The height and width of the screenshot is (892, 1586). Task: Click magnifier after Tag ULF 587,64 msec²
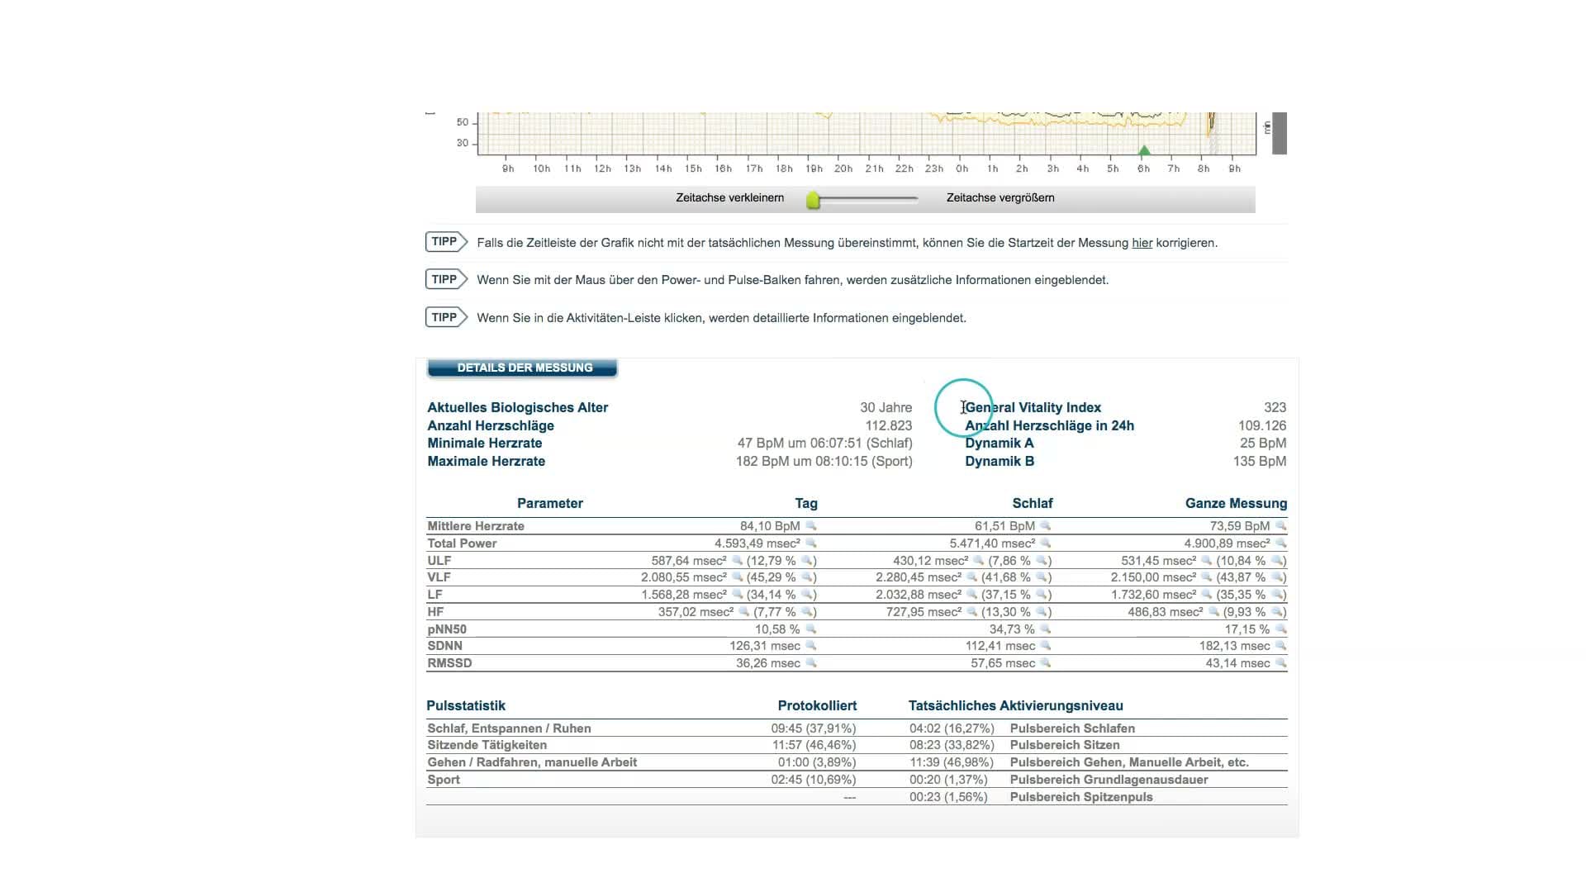point(737,561)
